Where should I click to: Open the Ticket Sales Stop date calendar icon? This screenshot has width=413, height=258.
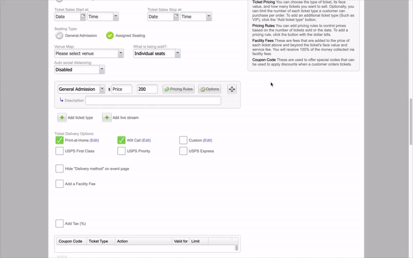pos(176,16)
